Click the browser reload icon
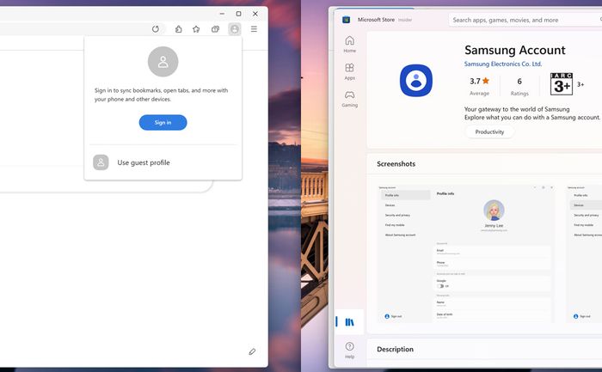This screenshot has width=602, height=372. (156, 29)
